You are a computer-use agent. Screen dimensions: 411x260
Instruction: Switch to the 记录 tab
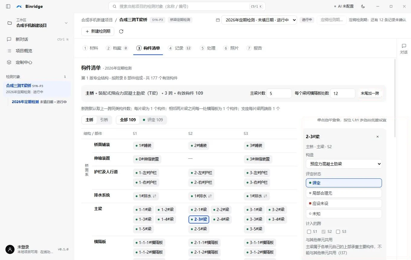click(180, 48)
